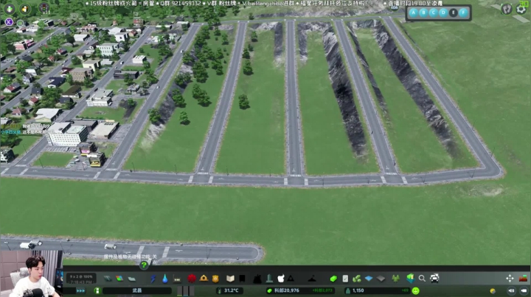Open the Education book menu icon
This screenshot has width=531, height=297.
point(230,279)
